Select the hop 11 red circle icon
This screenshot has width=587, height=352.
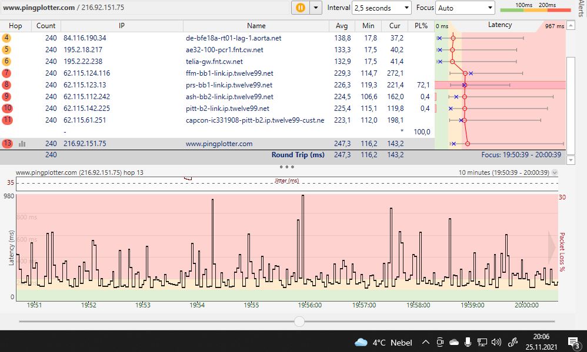7,120
